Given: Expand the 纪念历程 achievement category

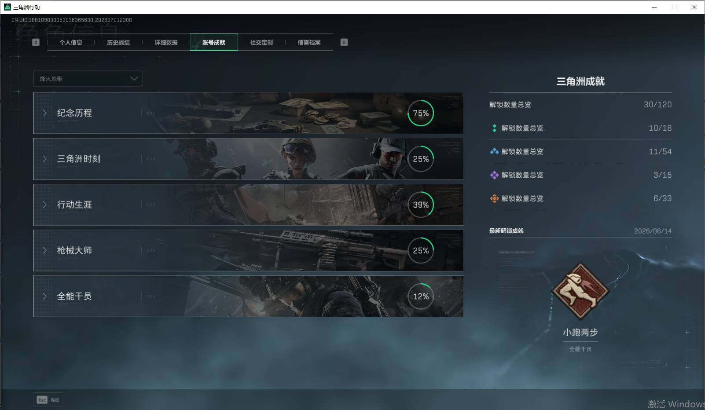Looking at the screenshot, I should pyautogui.click(x=248, y=113).
